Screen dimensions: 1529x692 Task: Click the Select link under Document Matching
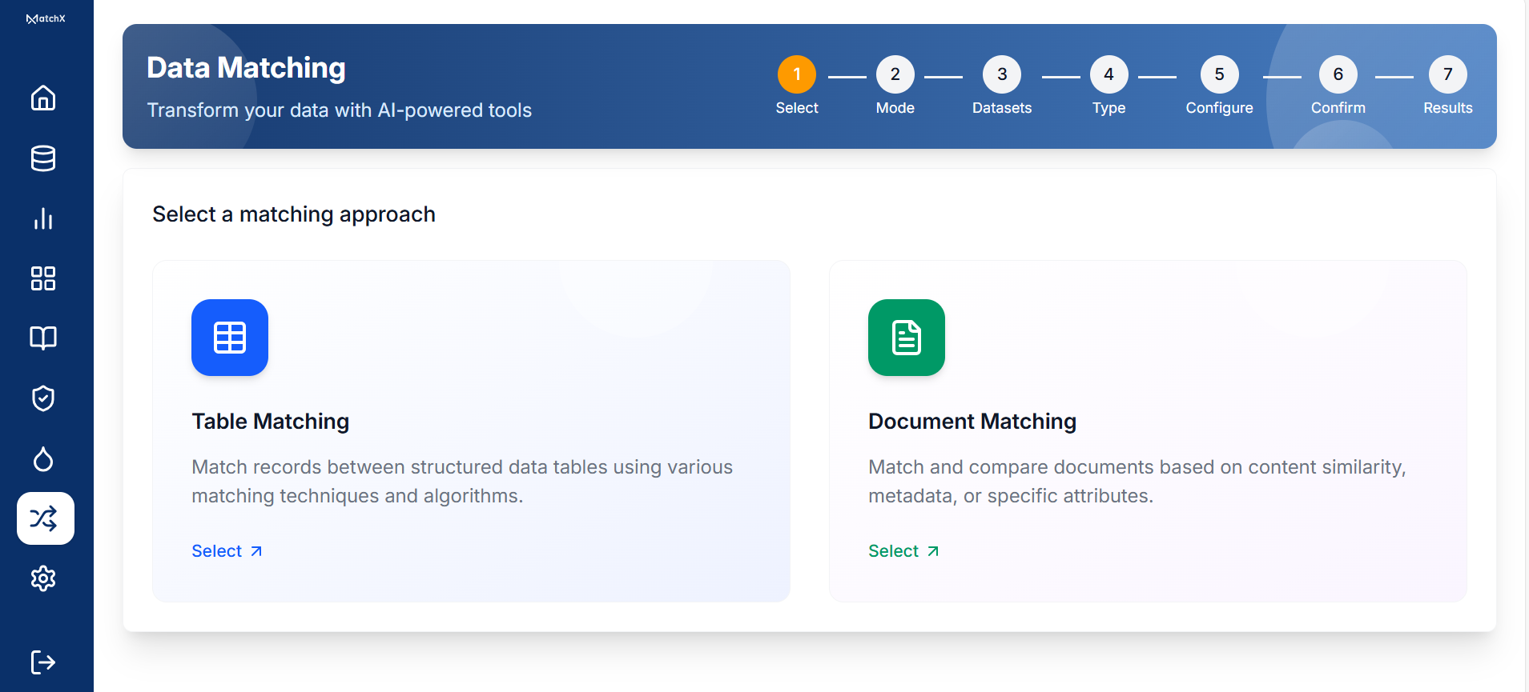tap(904, 551)
